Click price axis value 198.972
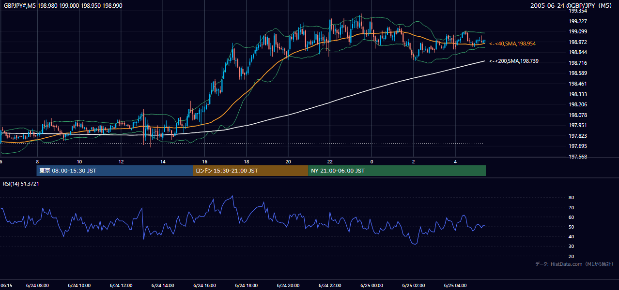619x290 pixels. (578, 42)
